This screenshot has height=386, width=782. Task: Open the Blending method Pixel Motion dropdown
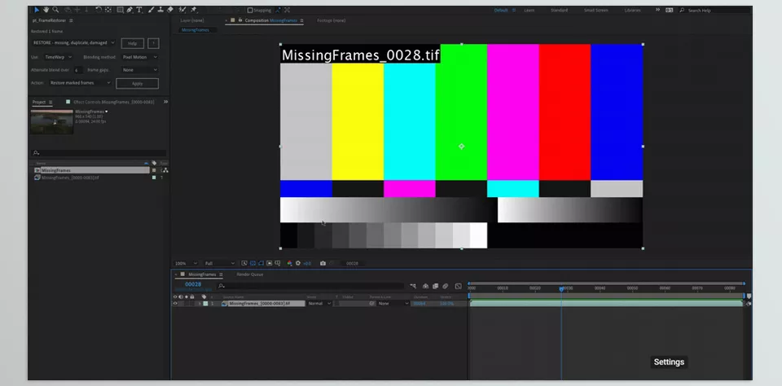click(x=139, y=57)
